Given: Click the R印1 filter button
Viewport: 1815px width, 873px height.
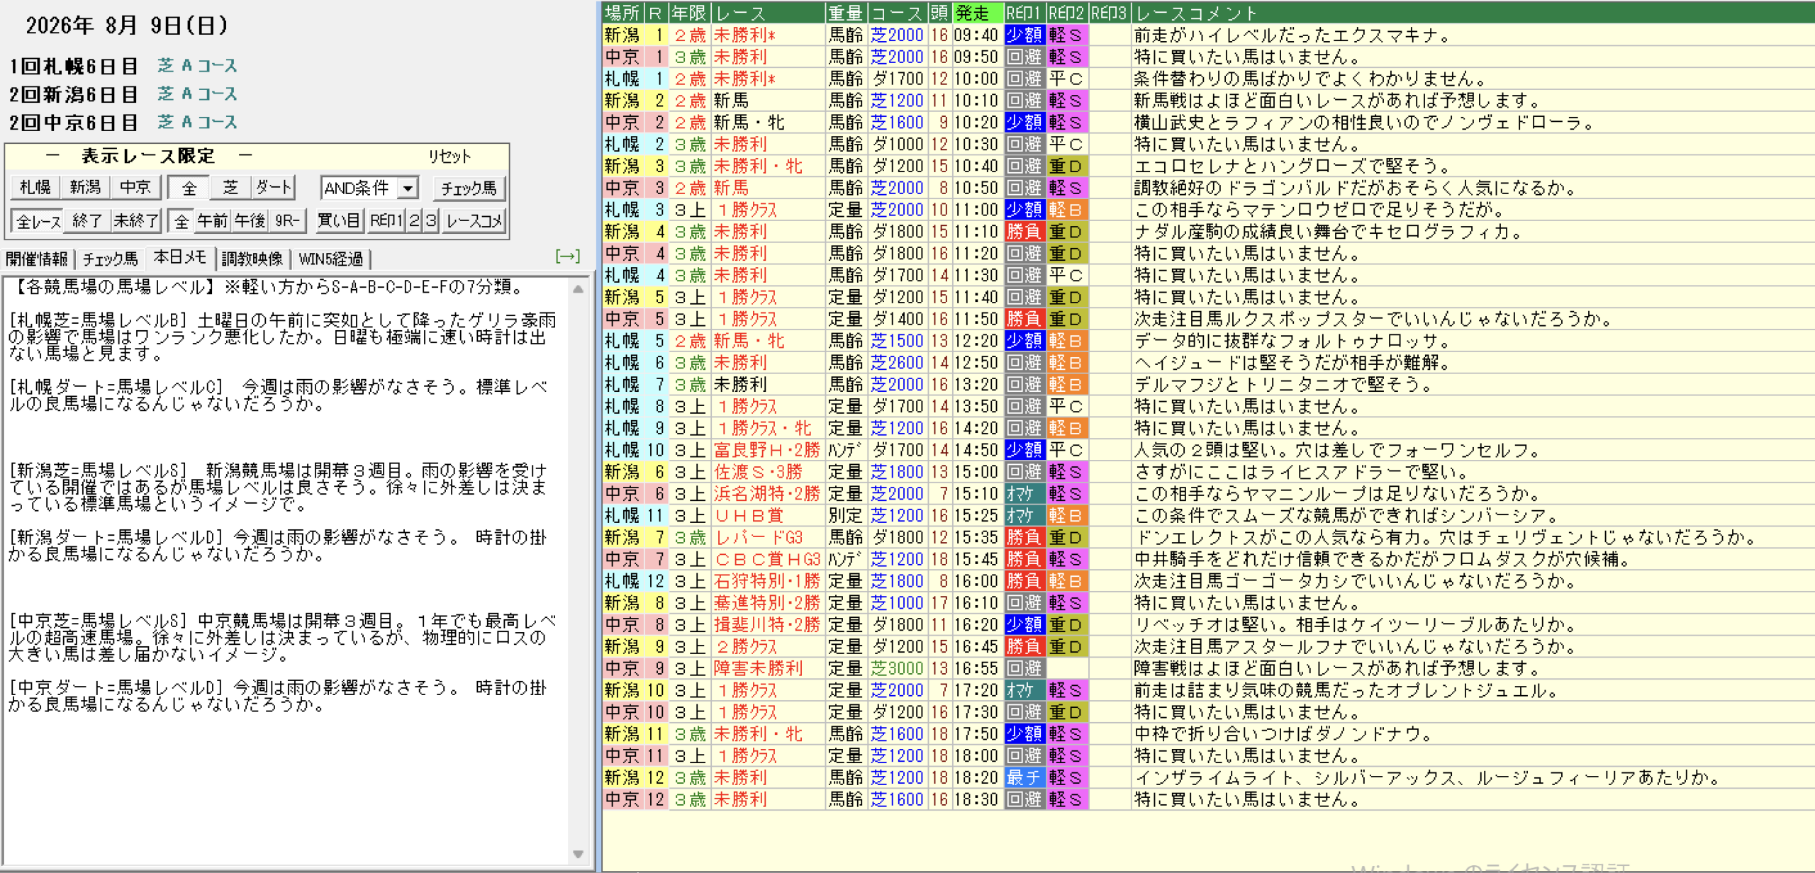Looking at the screenshot, I should click(x=386, y=221).
